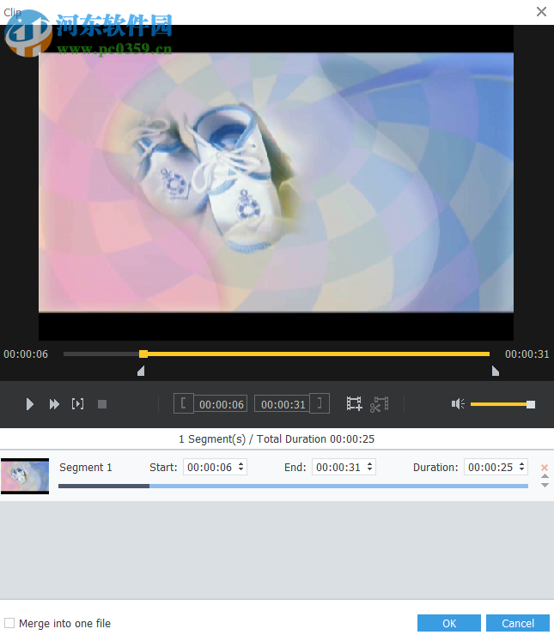Screen dimensions: 554x641
Task: Stop playback with the square button
Action: [102, 404]
